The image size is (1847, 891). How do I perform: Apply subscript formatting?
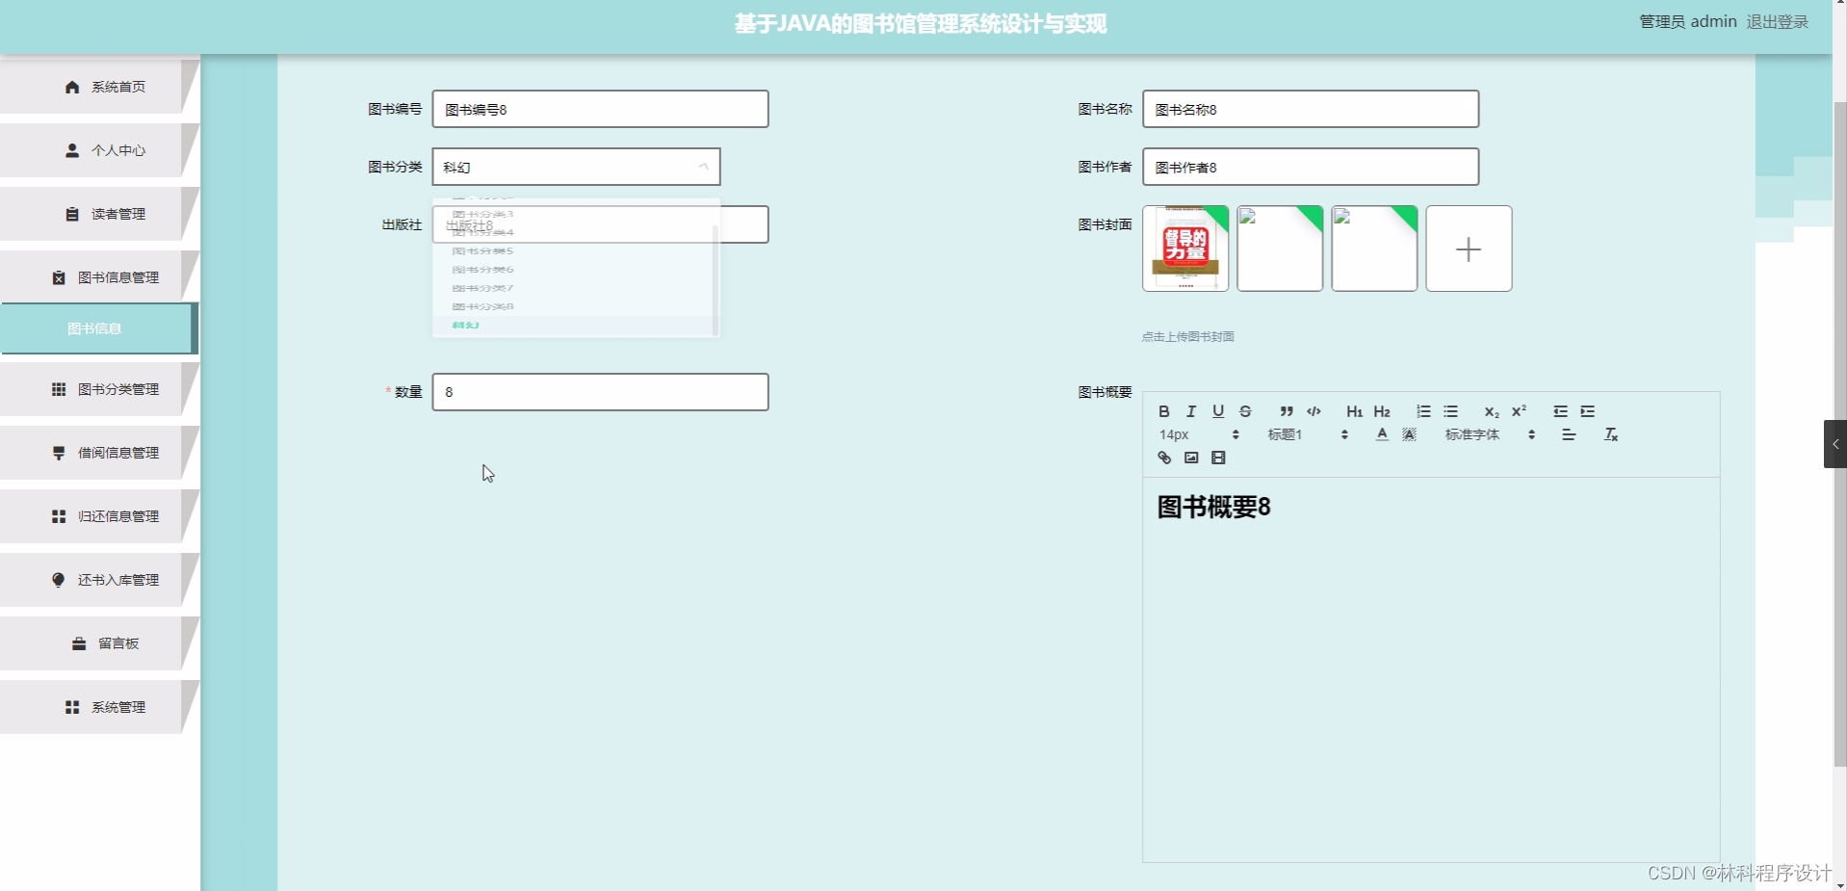coord(1492,411)
